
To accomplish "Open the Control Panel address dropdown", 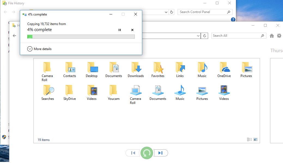I will pyautogui.click(x=166, y=12).
